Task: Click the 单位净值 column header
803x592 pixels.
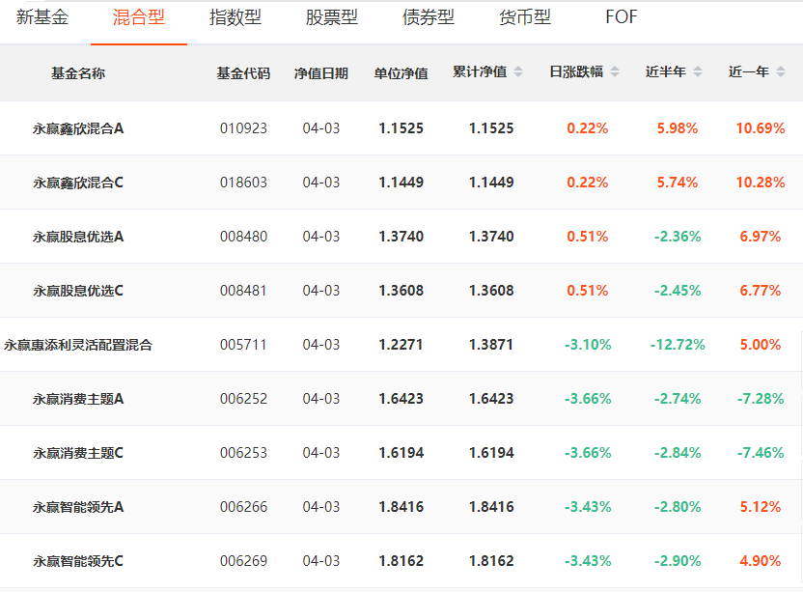Action: (x=401, y=73)
